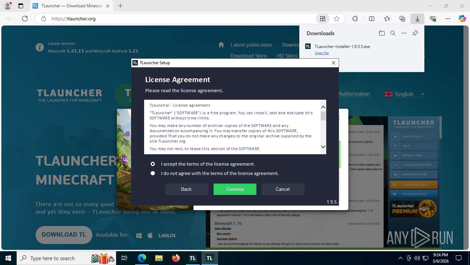Launch Copilot from the toolbar
Screen dimensions: 470x265
tap(462, 19)
